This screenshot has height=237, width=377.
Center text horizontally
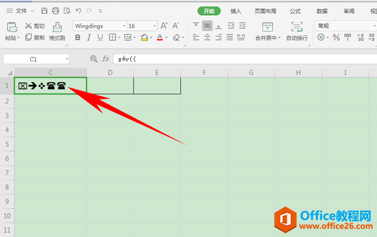pyautogui.click(x=207, y=37)
